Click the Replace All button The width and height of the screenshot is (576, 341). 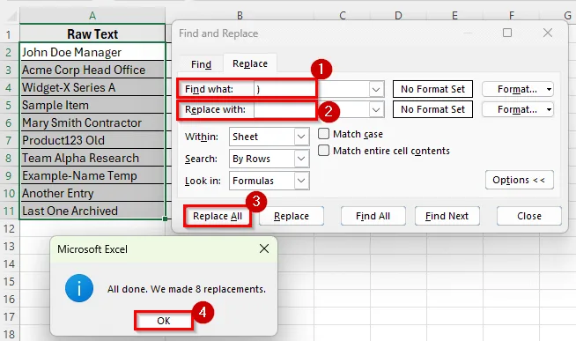pos(218,216)
